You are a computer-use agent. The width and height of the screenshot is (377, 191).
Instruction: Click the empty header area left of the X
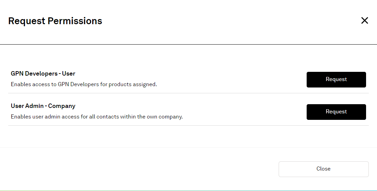222,21
